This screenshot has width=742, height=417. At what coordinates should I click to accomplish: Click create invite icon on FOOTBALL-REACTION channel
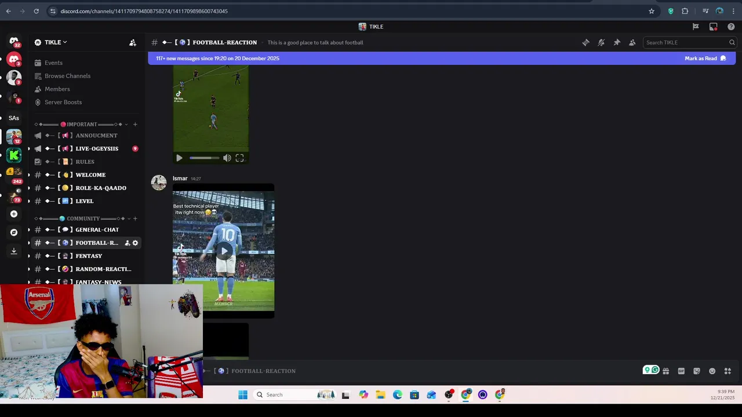pyautogui.click(x=128, y=243)
